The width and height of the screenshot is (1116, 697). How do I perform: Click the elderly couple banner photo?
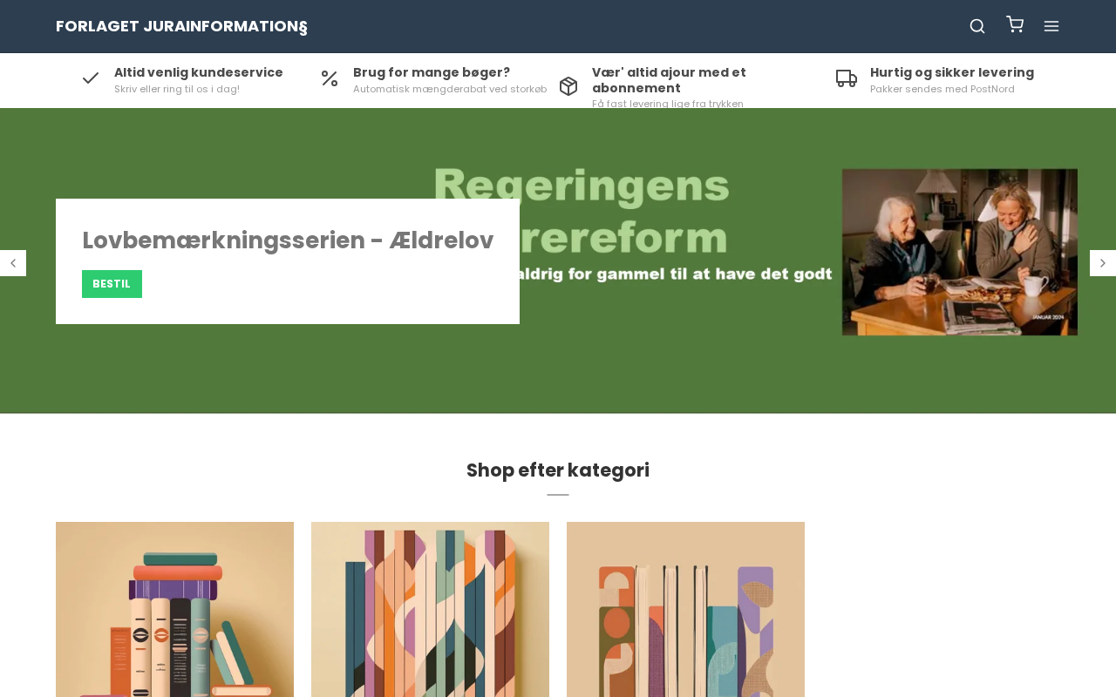pyautogui.click(x=960, y=252)
